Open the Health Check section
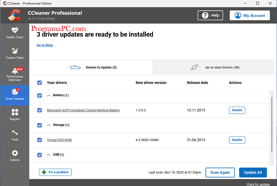Screen dimensions: 277x186 [x=15, y=33]
